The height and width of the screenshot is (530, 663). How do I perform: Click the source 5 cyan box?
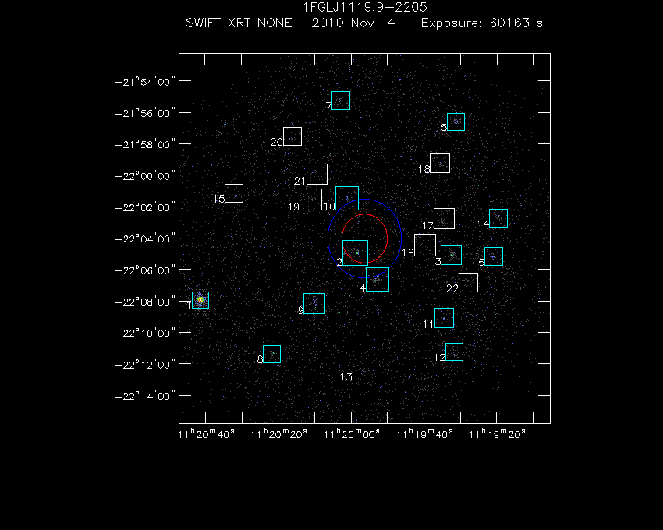click(456, 122)
